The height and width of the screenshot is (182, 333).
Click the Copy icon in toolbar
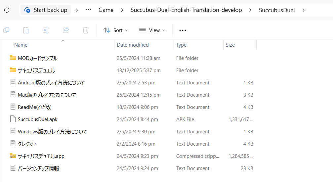[x=6, y=30]
